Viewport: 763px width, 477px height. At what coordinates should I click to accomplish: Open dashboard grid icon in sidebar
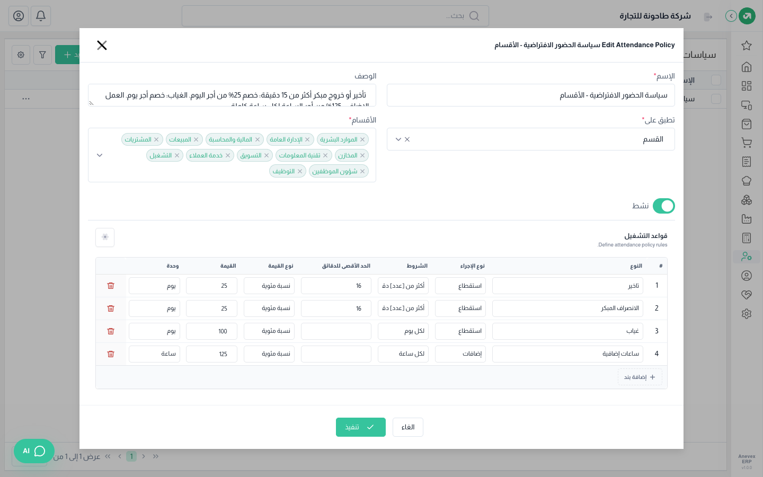point(747,86)
